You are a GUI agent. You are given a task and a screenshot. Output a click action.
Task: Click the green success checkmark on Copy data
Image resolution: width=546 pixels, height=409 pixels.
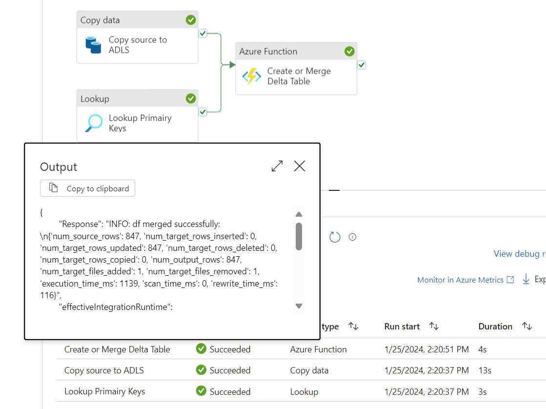[x=190, y=20]
